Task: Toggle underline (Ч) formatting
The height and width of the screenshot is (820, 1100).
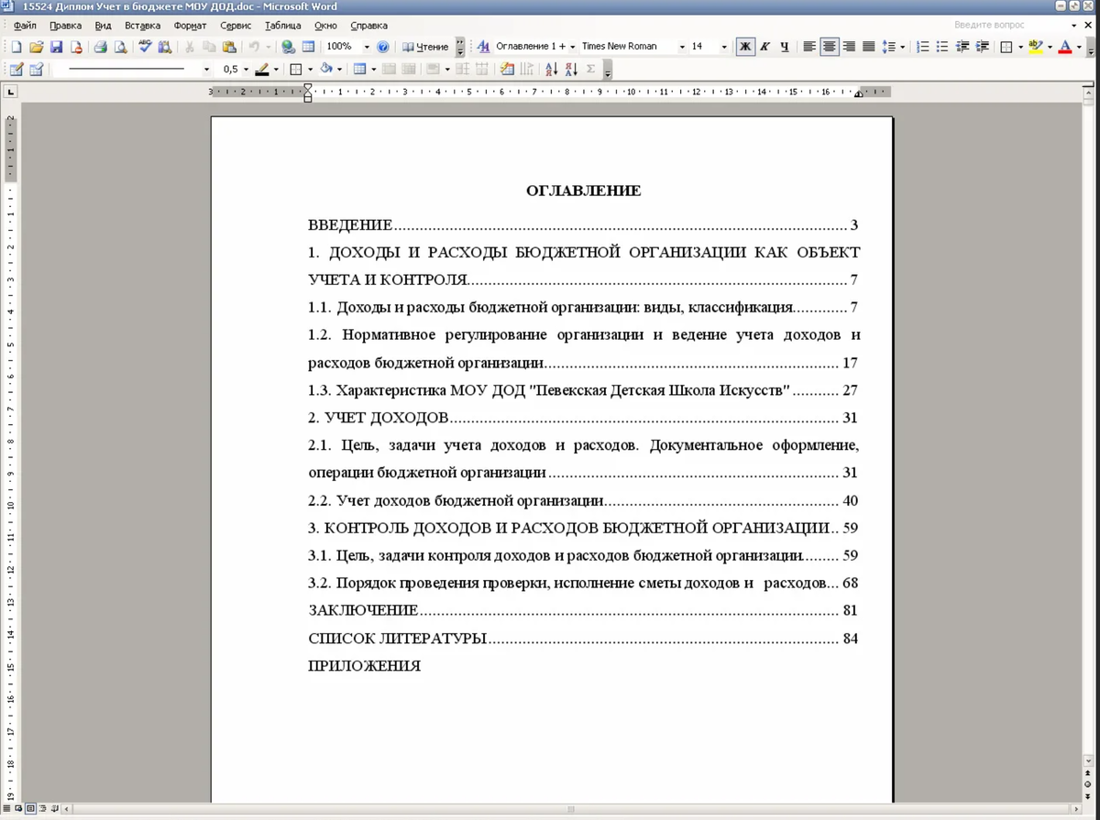Action: click(785, 47)
